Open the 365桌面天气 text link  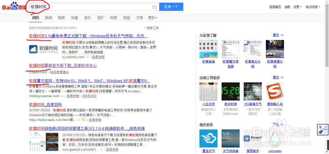click(x=253, y=104)
